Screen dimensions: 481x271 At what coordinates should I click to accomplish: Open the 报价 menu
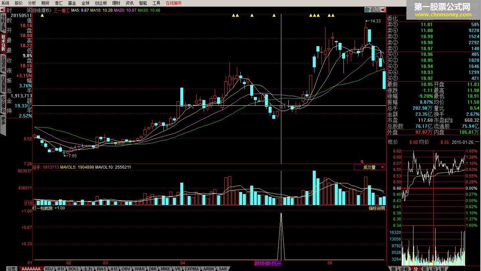19,3
